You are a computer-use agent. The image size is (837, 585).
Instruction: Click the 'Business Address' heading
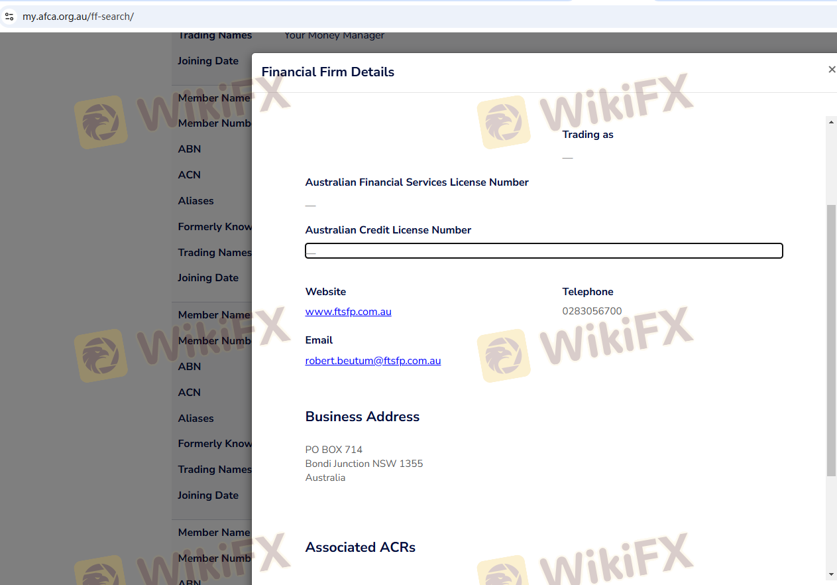(363, 417)
